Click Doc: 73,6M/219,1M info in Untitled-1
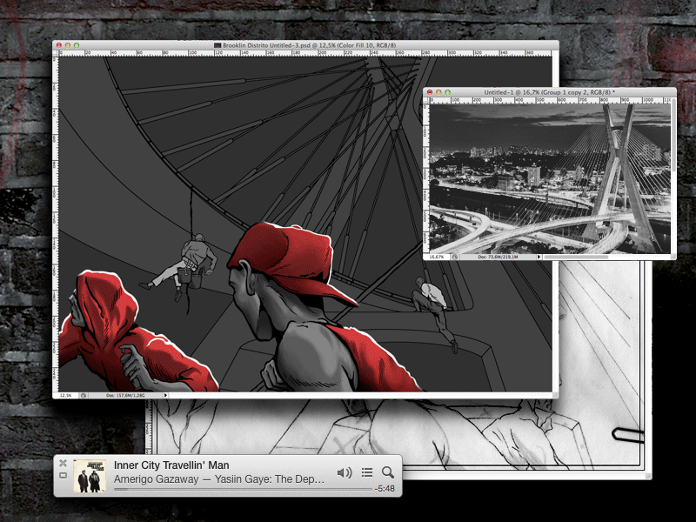Image resolution: width=696 pixels, height=522 pixels. pos(499,257)
